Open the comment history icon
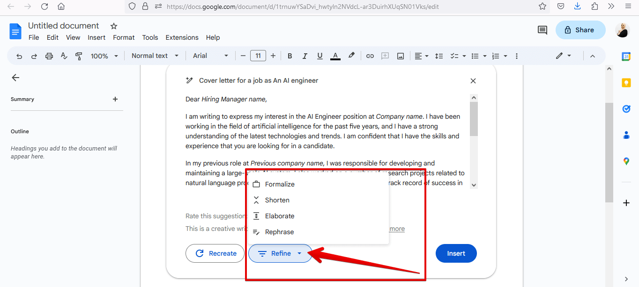The image size is (639, 287). pyautogui.click(x=542, y=30)
